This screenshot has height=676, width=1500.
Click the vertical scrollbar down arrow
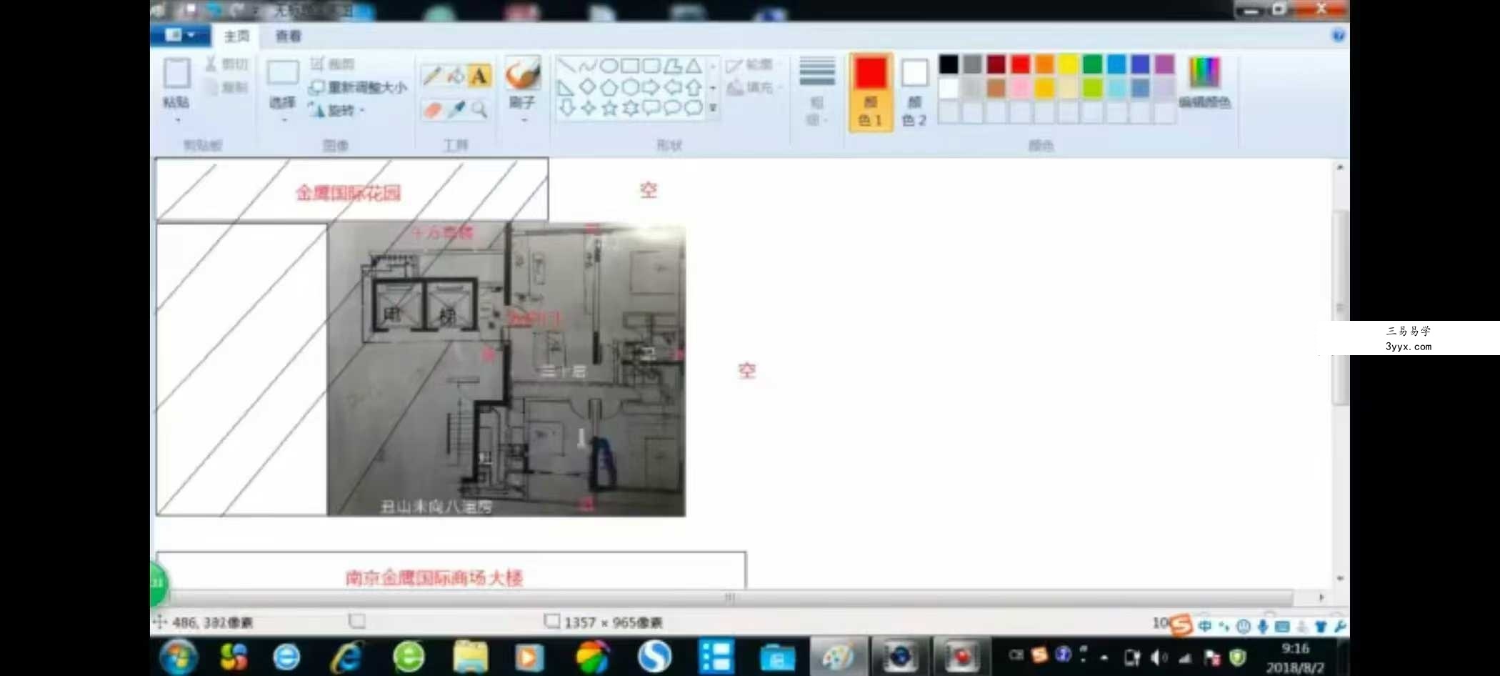click(1340, 578)
